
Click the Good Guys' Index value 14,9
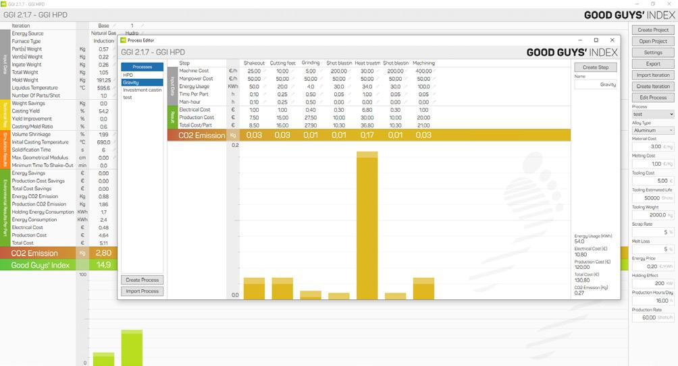103,265
